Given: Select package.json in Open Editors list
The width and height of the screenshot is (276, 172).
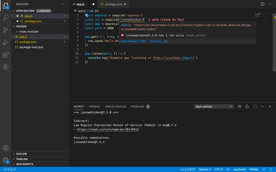Looking at the screenshot, I should [40, 21].
